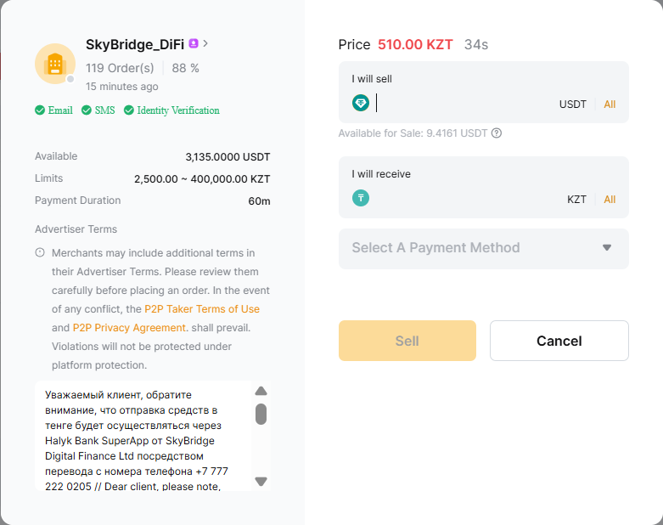Click the USDT coin icon in sell field
663x525 pixels.
pos(361,103)
